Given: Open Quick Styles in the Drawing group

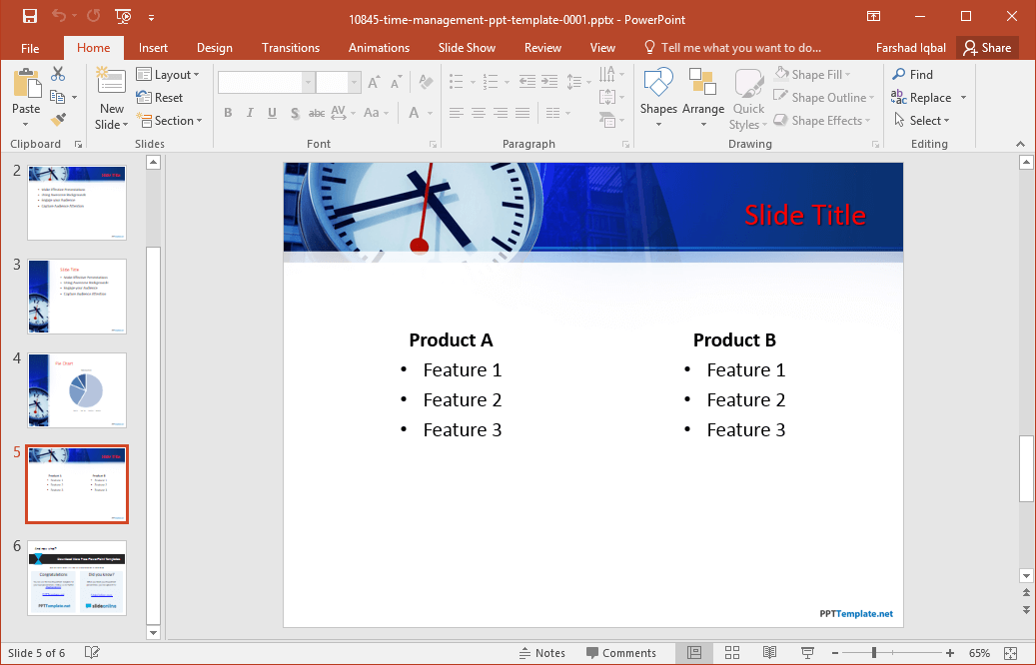Looking at the screenshot, I should coord(747,97).
